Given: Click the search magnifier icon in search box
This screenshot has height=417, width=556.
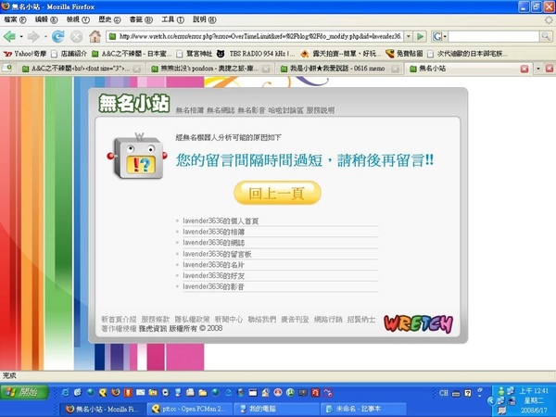Looking at the screenshot, I should pos(546,36).
